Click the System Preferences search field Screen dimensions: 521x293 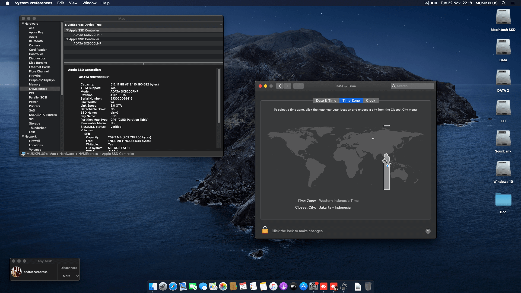tap(412, 86)
